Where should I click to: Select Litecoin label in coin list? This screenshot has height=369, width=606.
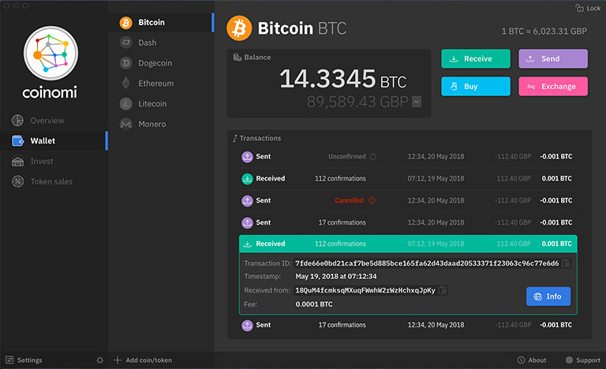tap(152, 103)
